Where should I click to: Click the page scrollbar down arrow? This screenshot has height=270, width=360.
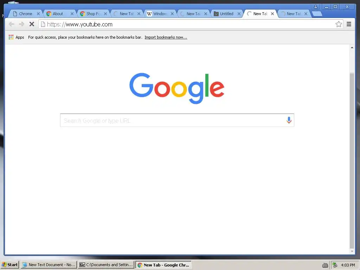[352, 251]
